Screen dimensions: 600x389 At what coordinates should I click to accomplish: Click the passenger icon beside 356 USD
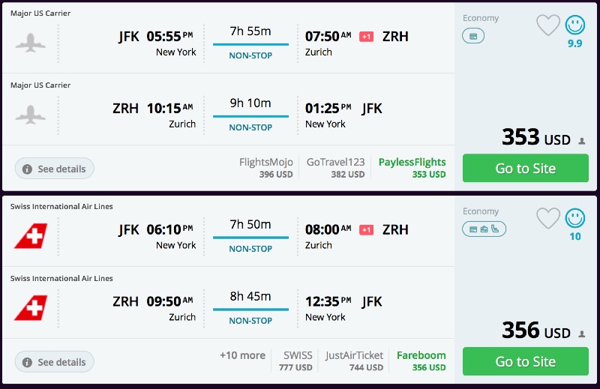coord(580,334)
